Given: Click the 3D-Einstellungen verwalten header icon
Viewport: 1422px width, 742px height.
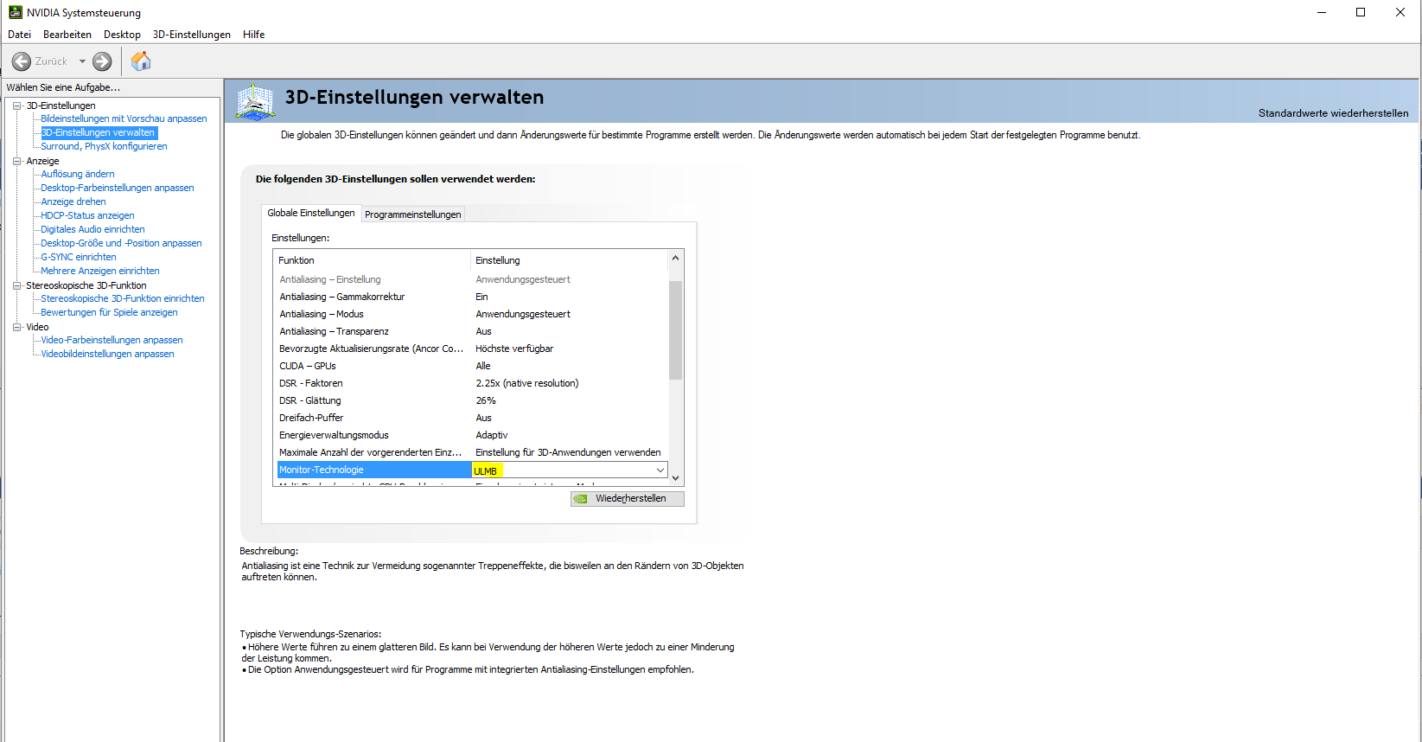Looking at the screenshot, I should click(255, 102).
